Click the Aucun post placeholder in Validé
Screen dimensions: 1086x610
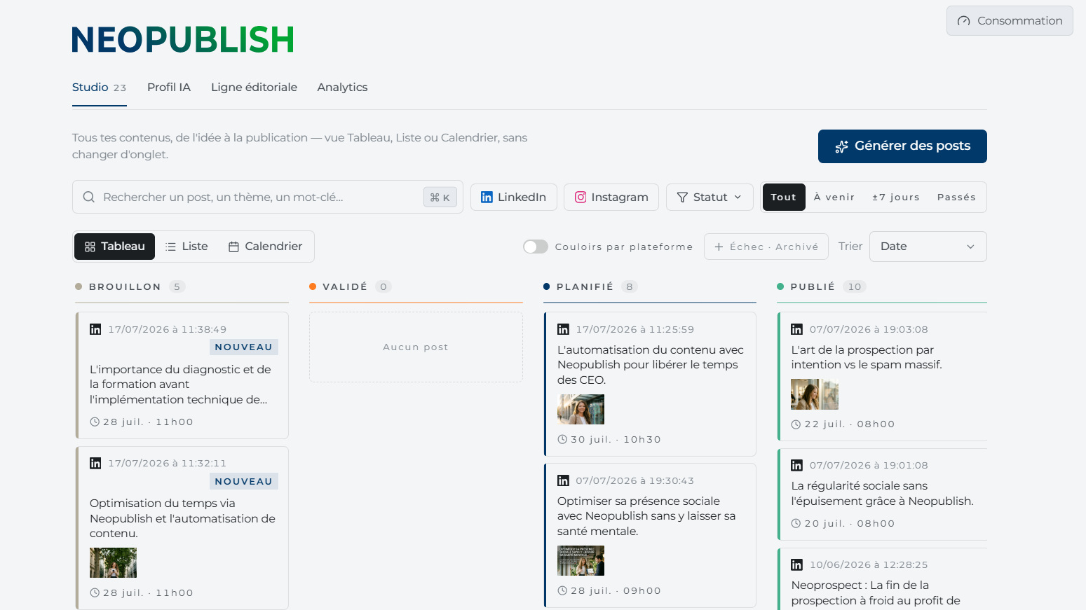[x=416, y=347]
